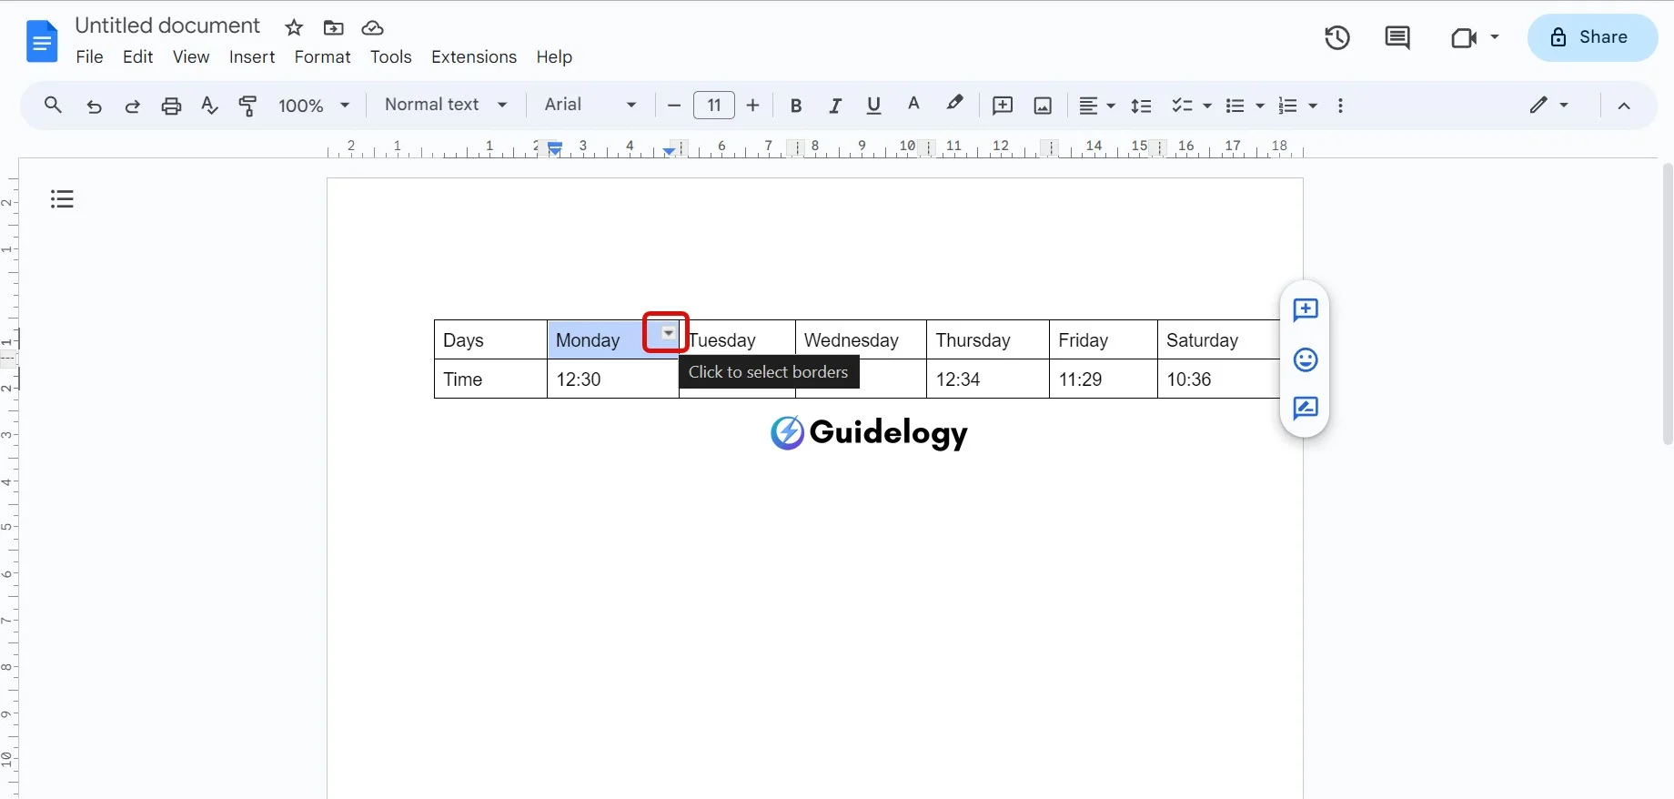Screen dimensions: 1674x799
Task: Click the cell border selector dropdown arrow
Action: (669, 333)
